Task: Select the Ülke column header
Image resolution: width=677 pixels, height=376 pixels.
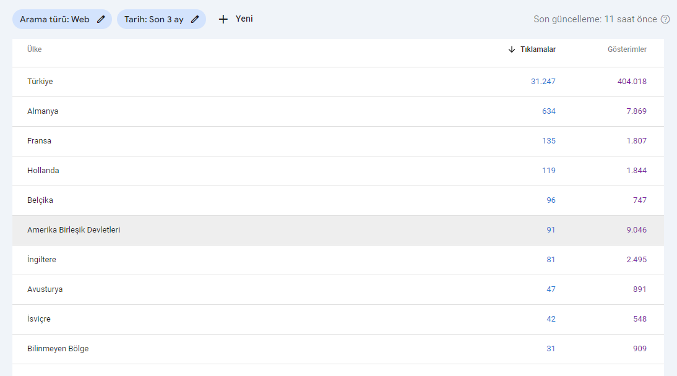Action: (x=35, y=49)
